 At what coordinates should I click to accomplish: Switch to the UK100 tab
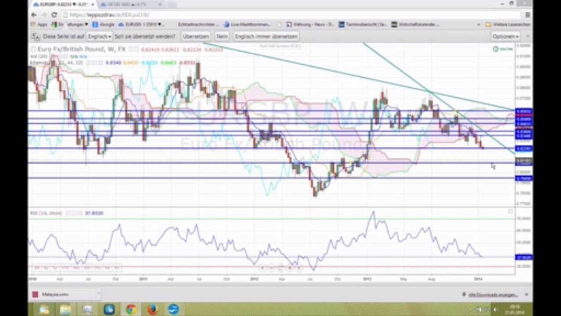[127, 4]
